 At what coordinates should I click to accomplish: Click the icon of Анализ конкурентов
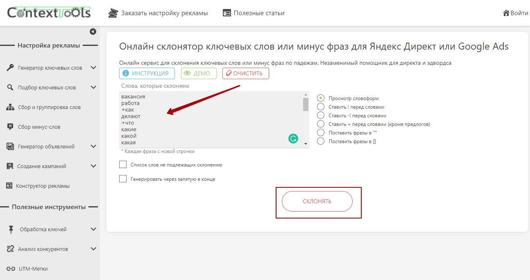pos(11,249)
